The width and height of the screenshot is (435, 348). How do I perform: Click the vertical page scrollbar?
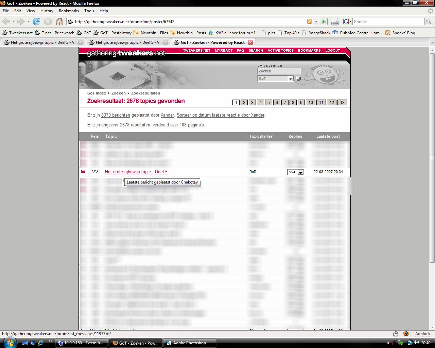coord(432,158)
